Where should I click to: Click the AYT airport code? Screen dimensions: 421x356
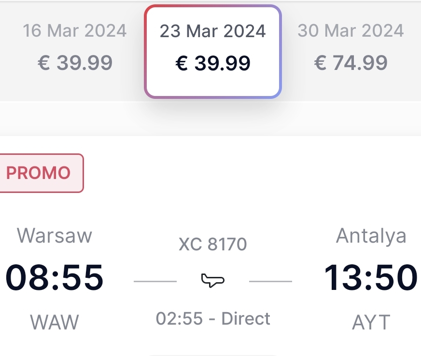(x=371, y=322)
